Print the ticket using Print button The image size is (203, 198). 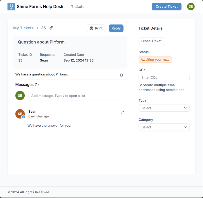pyautogui.click(x=96, y=28)
